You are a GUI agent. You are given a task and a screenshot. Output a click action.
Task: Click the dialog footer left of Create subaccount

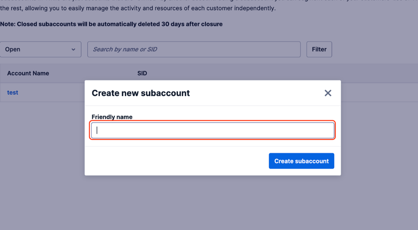pos(176,161)
